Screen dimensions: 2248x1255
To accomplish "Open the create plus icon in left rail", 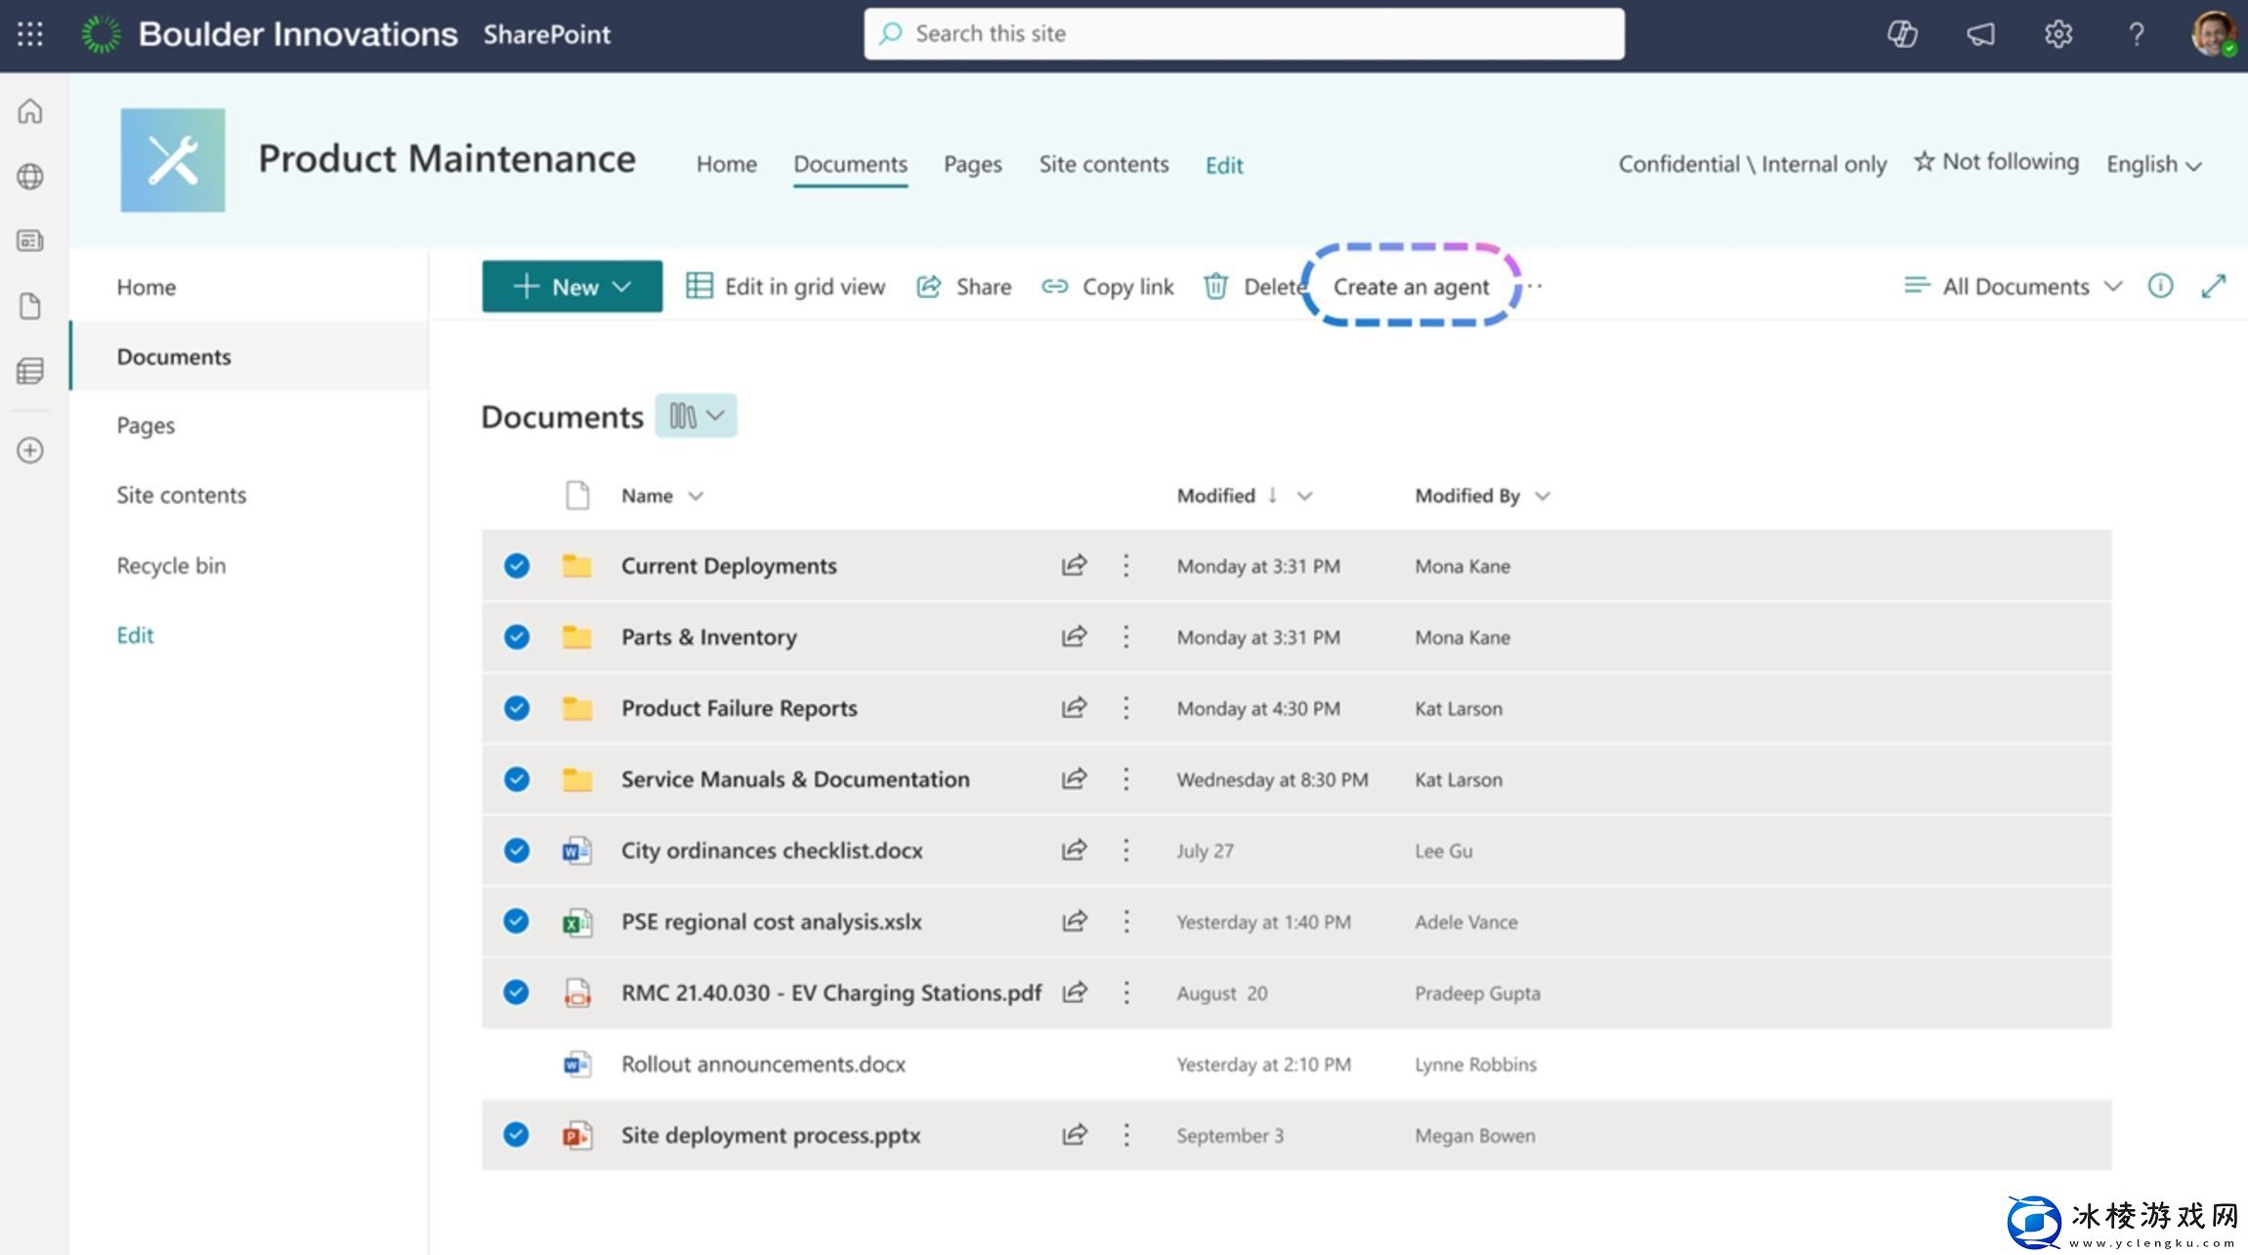I will tap(30, 450).
